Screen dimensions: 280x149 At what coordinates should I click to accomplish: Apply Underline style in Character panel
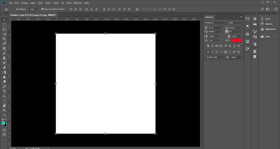pos(234,46)
